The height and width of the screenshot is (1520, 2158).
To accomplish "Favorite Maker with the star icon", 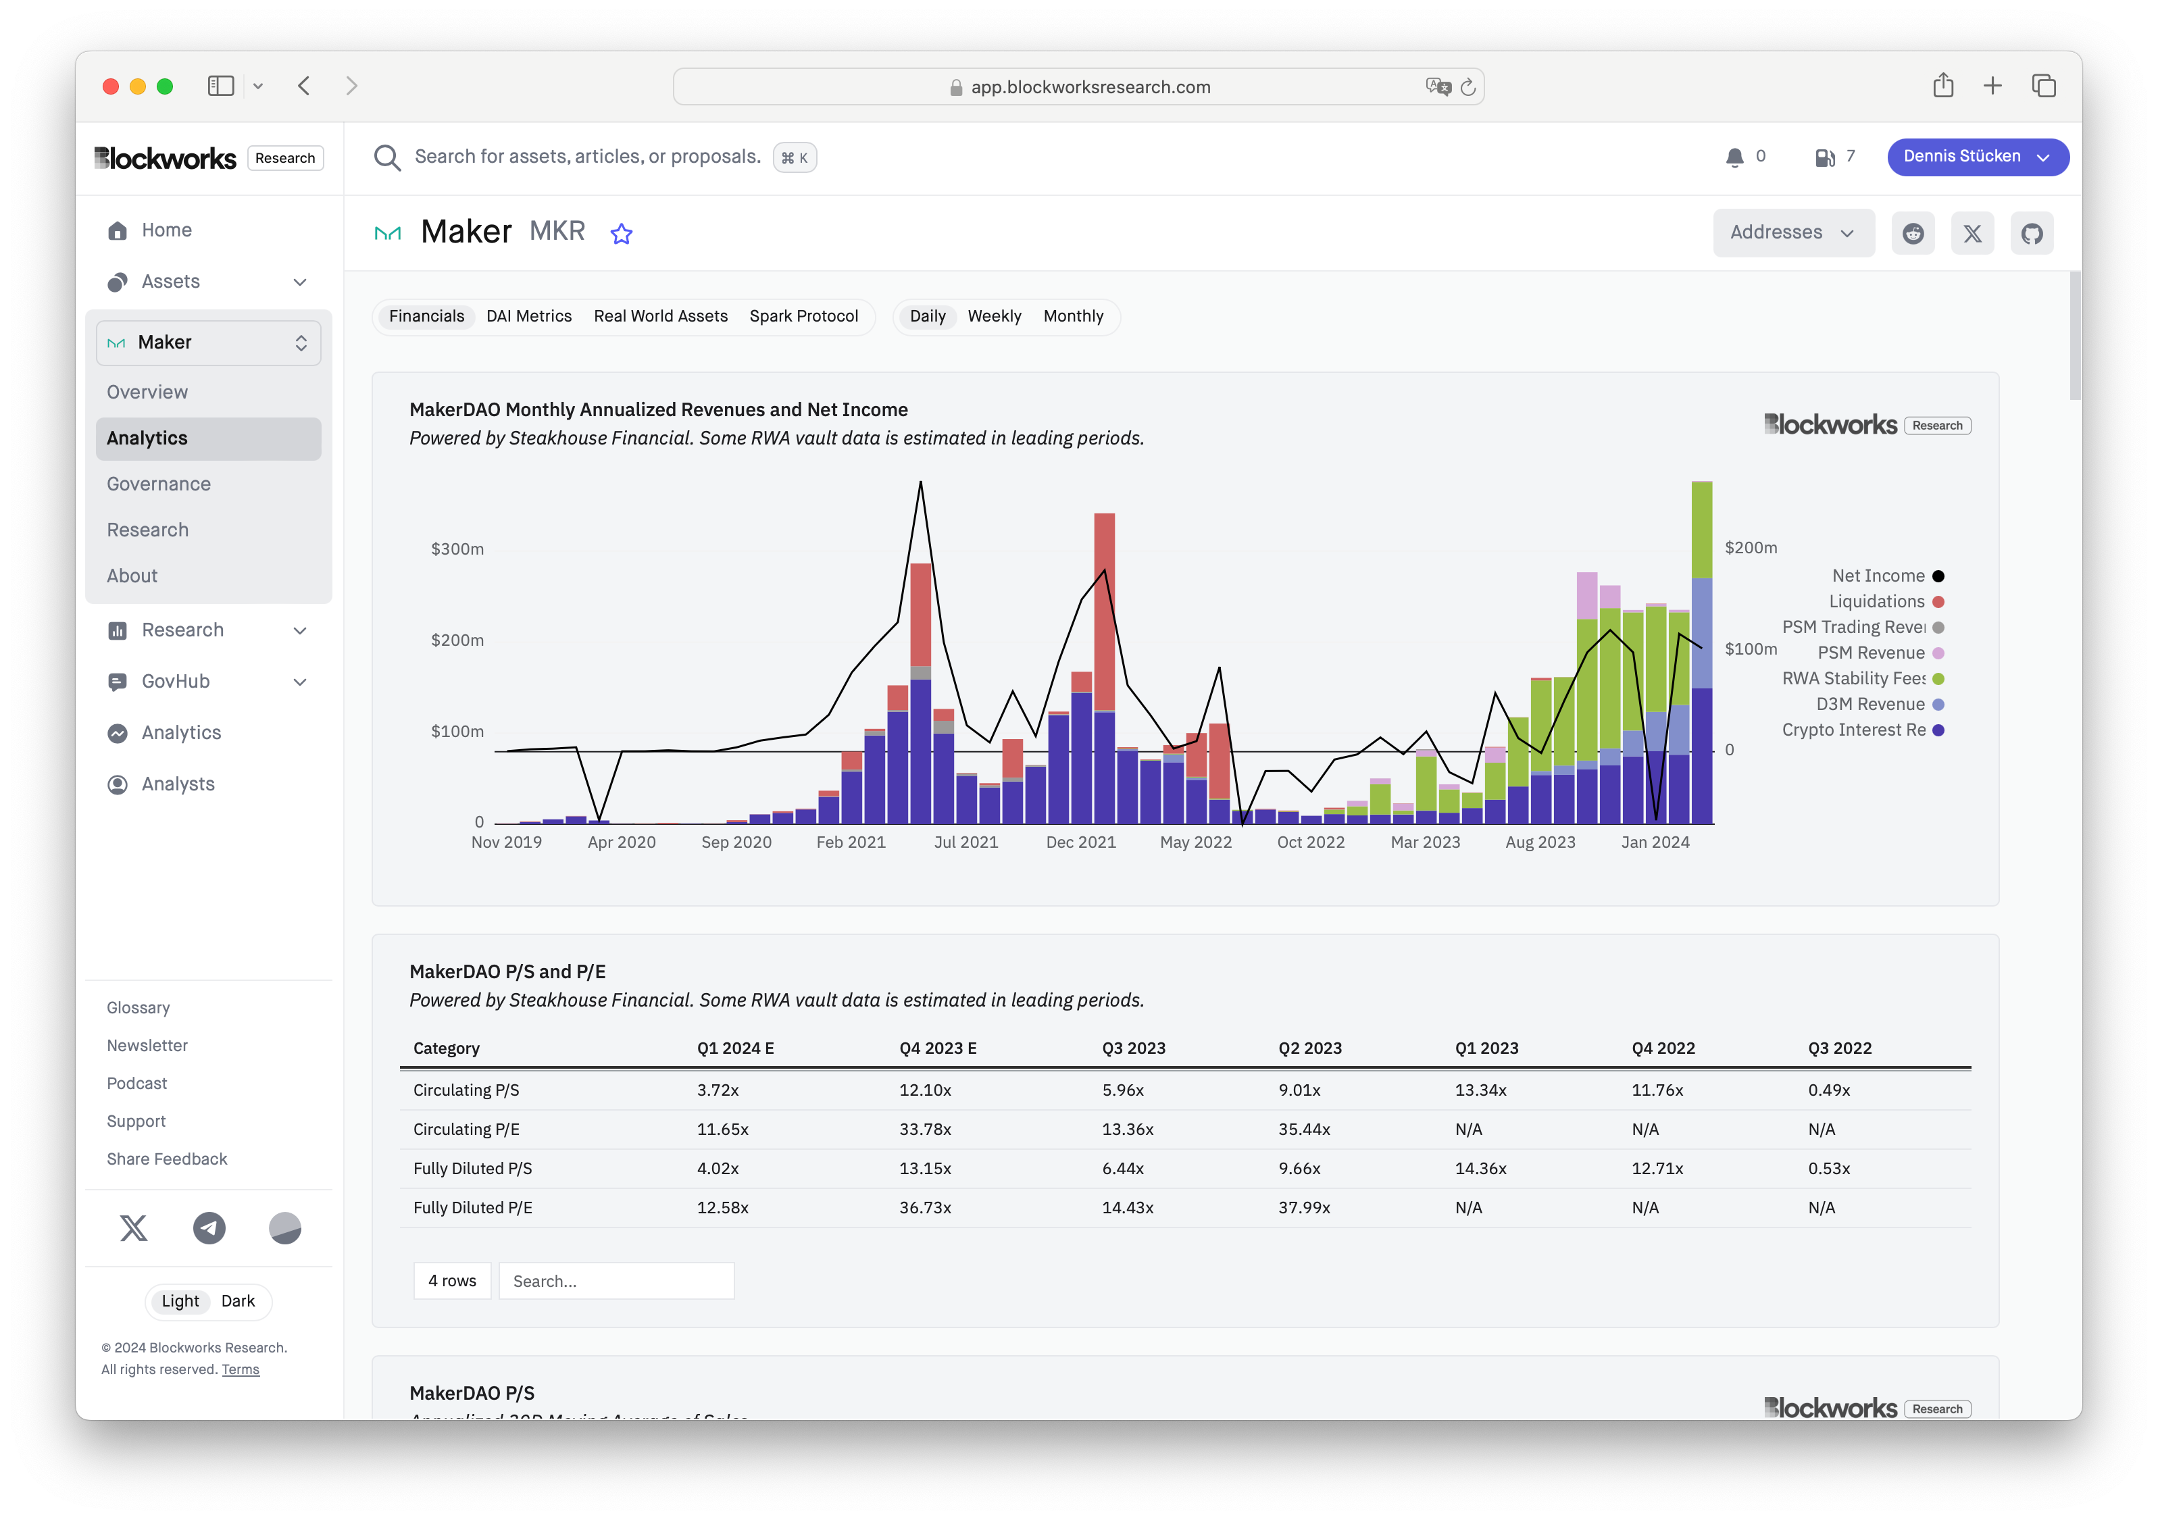I will point(622,233).
